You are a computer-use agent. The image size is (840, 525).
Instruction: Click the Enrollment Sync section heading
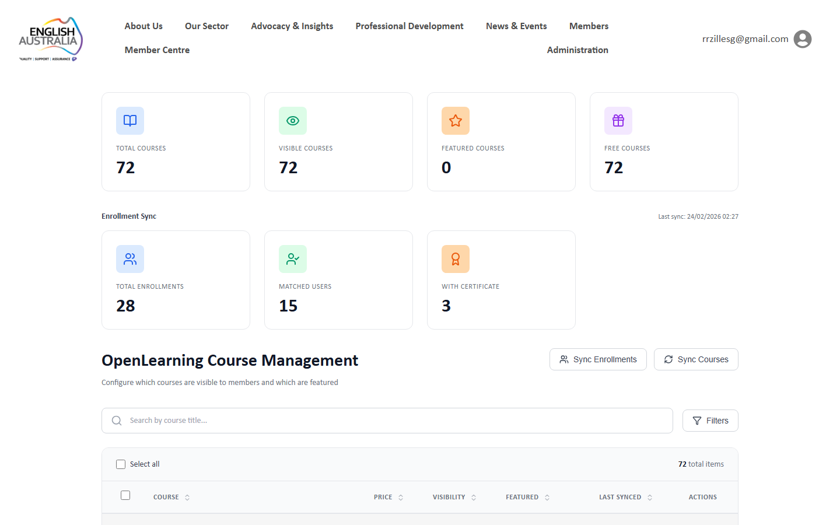[129, 216]
